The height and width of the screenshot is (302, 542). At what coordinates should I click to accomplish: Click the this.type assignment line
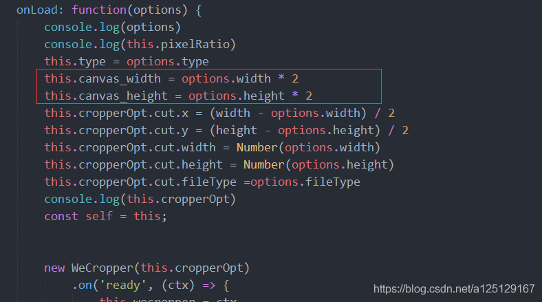[x=127, y=61]
